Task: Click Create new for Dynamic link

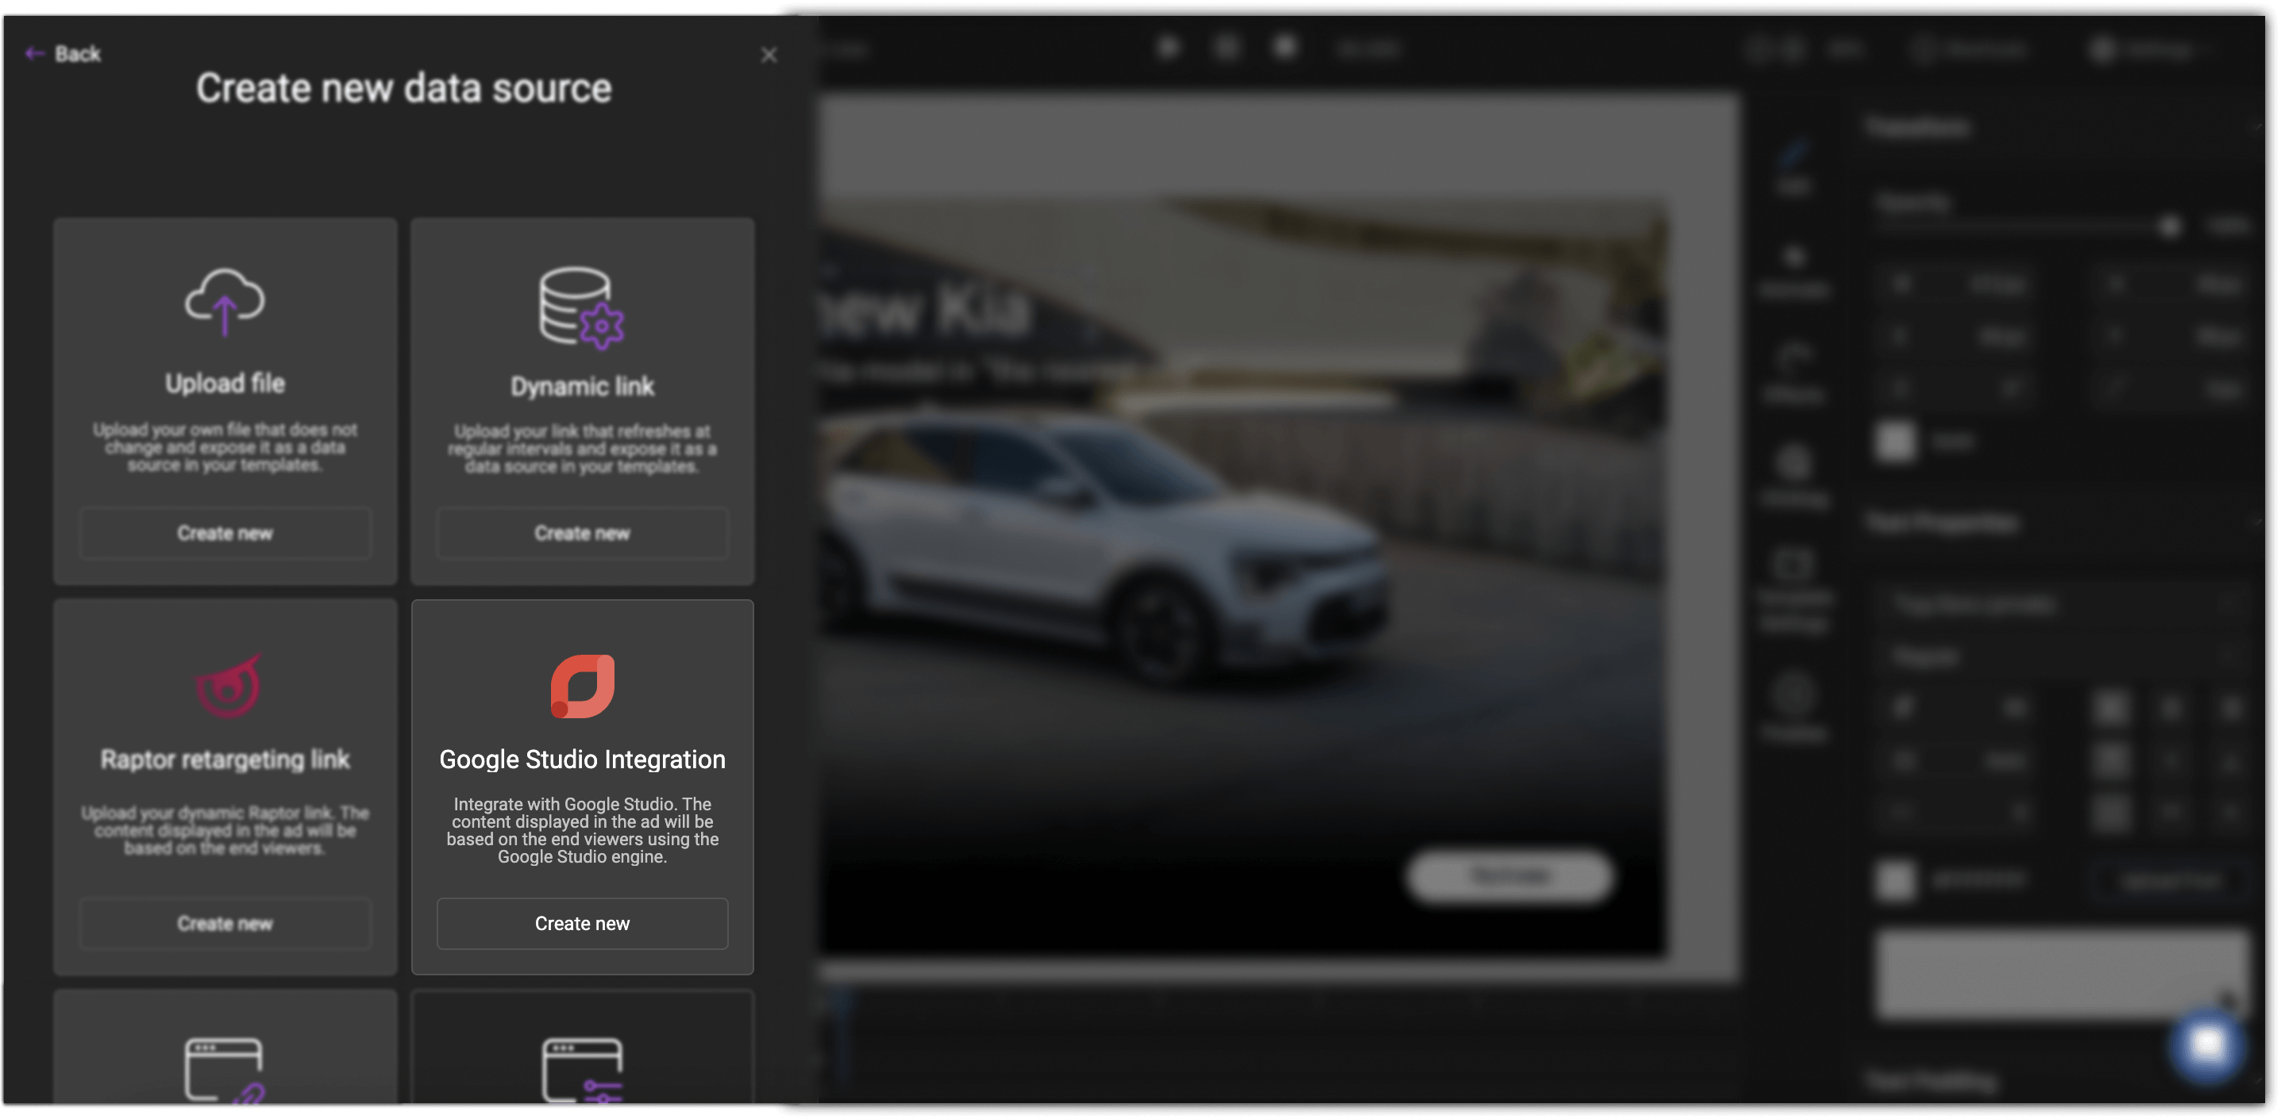Action: 582,532
